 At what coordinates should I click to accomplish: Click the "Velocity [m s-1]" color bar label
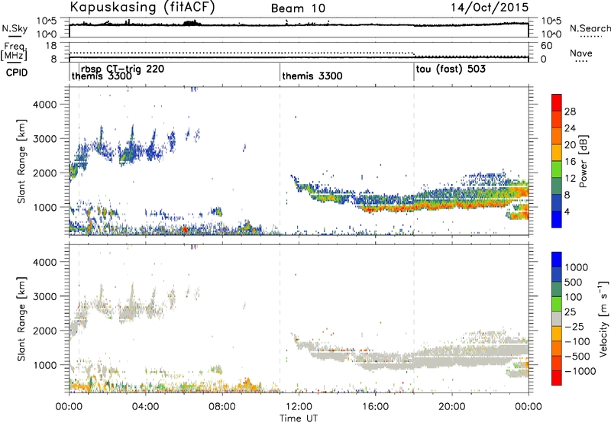[x=603, y=318]
